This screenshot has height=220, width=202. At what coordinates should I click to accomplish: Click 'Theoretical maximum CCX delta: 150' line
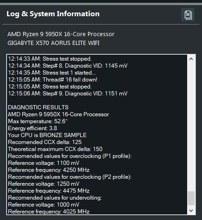click(x=55, y=149)
